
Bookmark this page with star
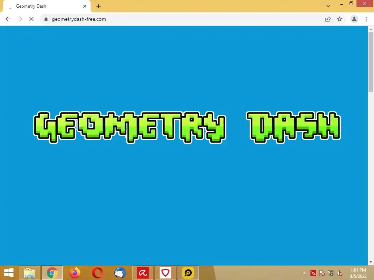point(340,19)
